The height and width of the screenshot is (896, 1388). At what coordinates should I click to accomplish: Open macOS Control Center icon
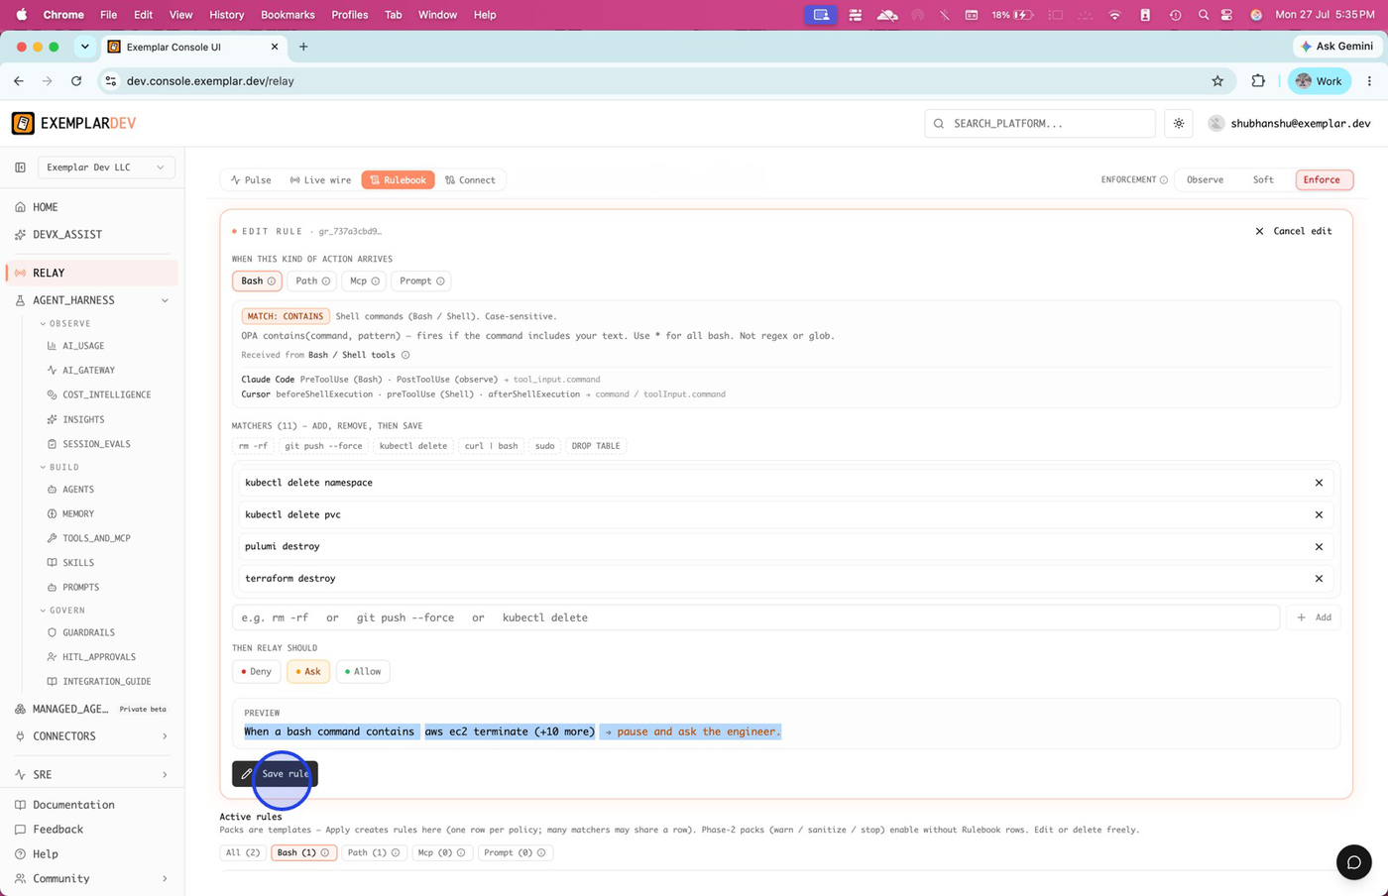[1227, 15]
